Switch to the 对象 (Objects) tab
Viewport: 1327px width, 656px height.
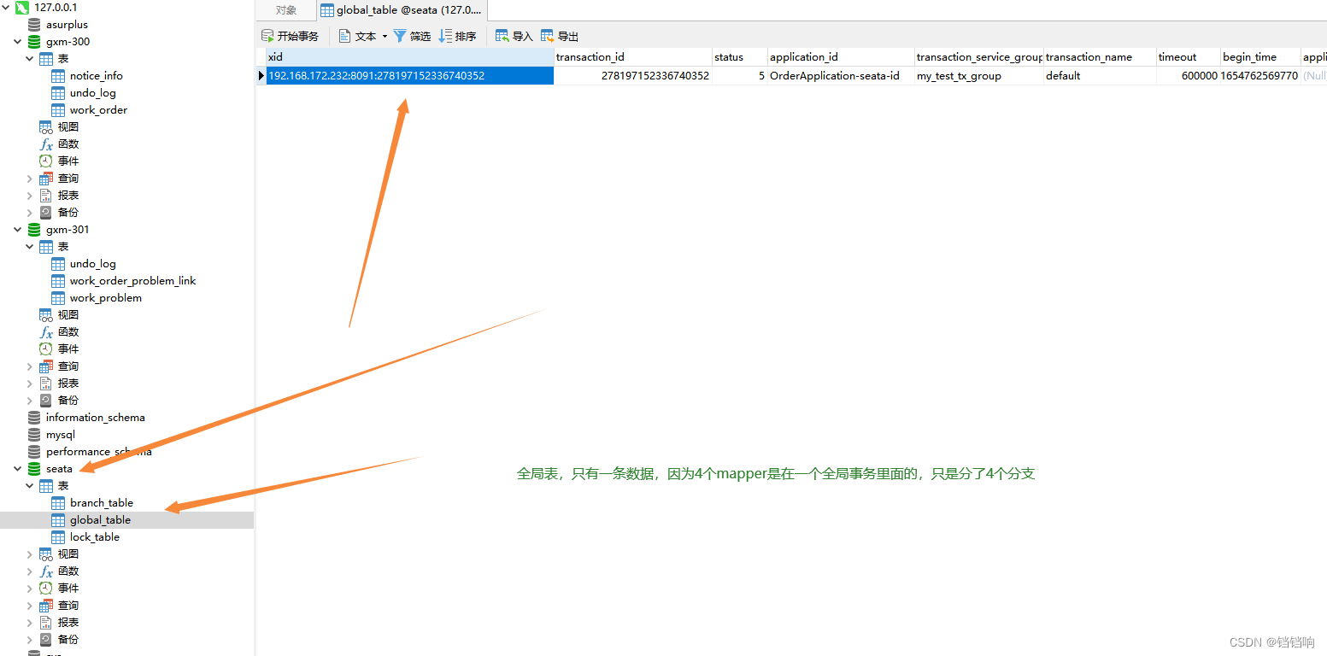pyautogui.click(x=286, y=10)
